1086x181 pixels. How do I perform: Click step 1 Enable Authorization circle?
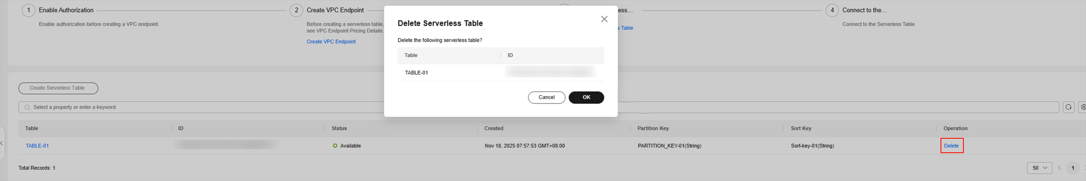tap(28, 10)
